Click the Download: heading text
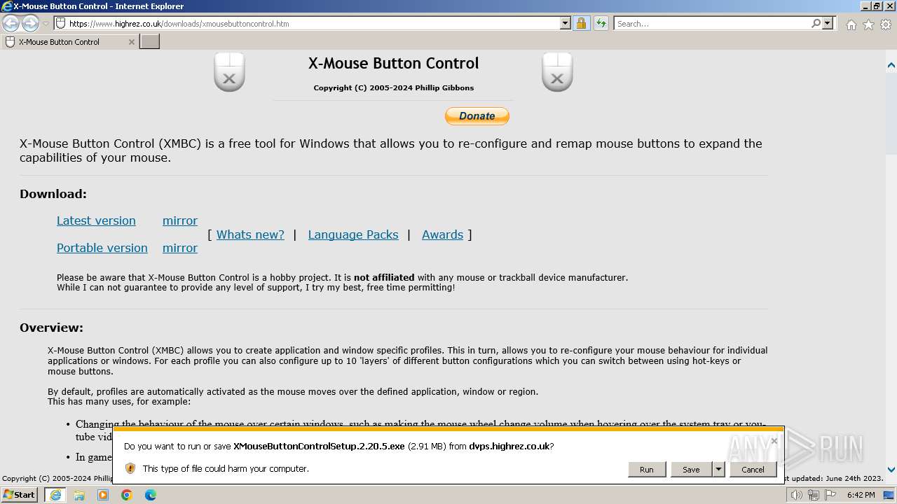Image resolution: width=897 pixels, height=504 pixels. [53, 194]
